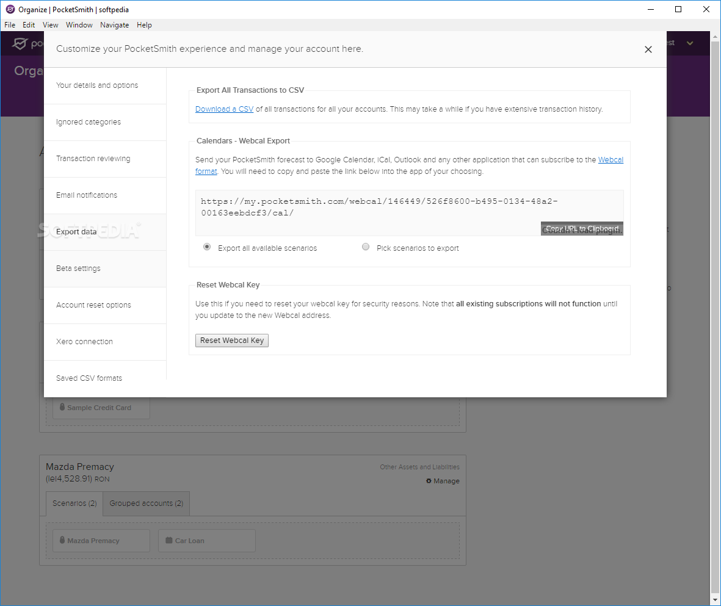Click Copy URL to Clipboard button

coord(582,228)
